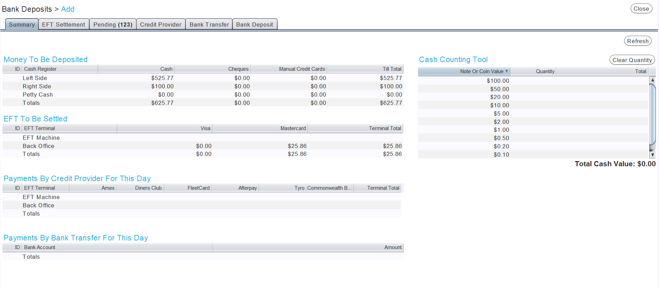Switch to the Credit Provider tab

tap(161, 24)
